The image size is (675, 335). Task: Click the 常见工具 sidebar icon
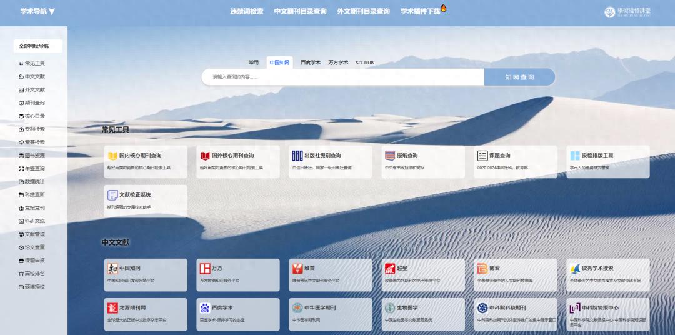[x=21, y=63]
